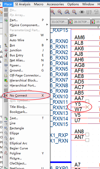Click the Bezier Curve icon in menu
The image size is (100, 169).
(x=6, y=148)
